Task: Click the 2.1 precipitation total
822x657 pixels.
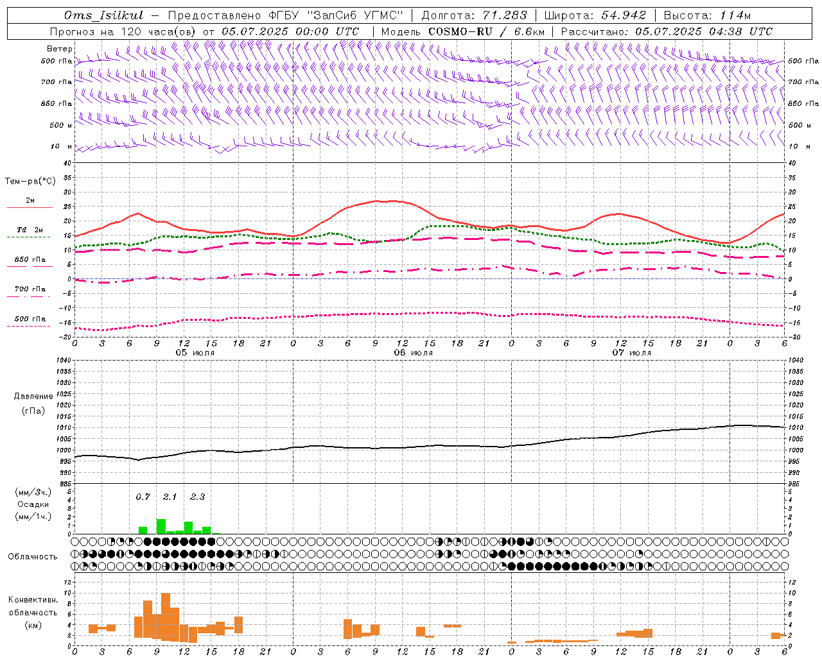Action: click(x=170, y=497)
